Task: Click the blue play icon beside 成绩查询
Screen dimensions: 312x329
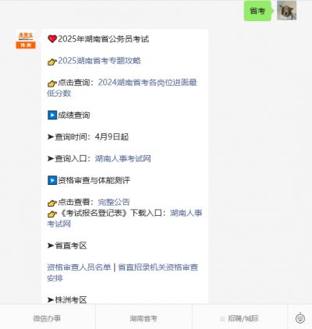Action: pyautogui.click(x=52, y=115)
